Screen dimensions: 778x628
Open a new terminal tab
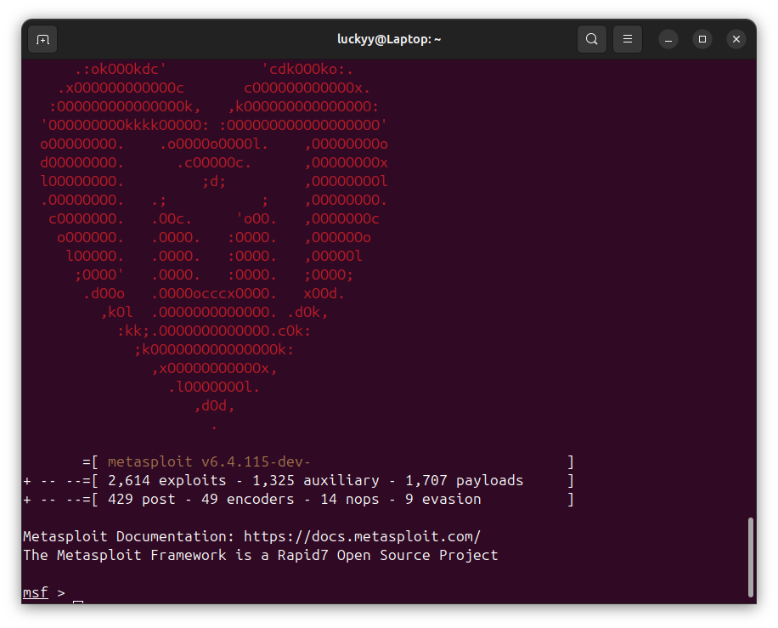[42, 39]
